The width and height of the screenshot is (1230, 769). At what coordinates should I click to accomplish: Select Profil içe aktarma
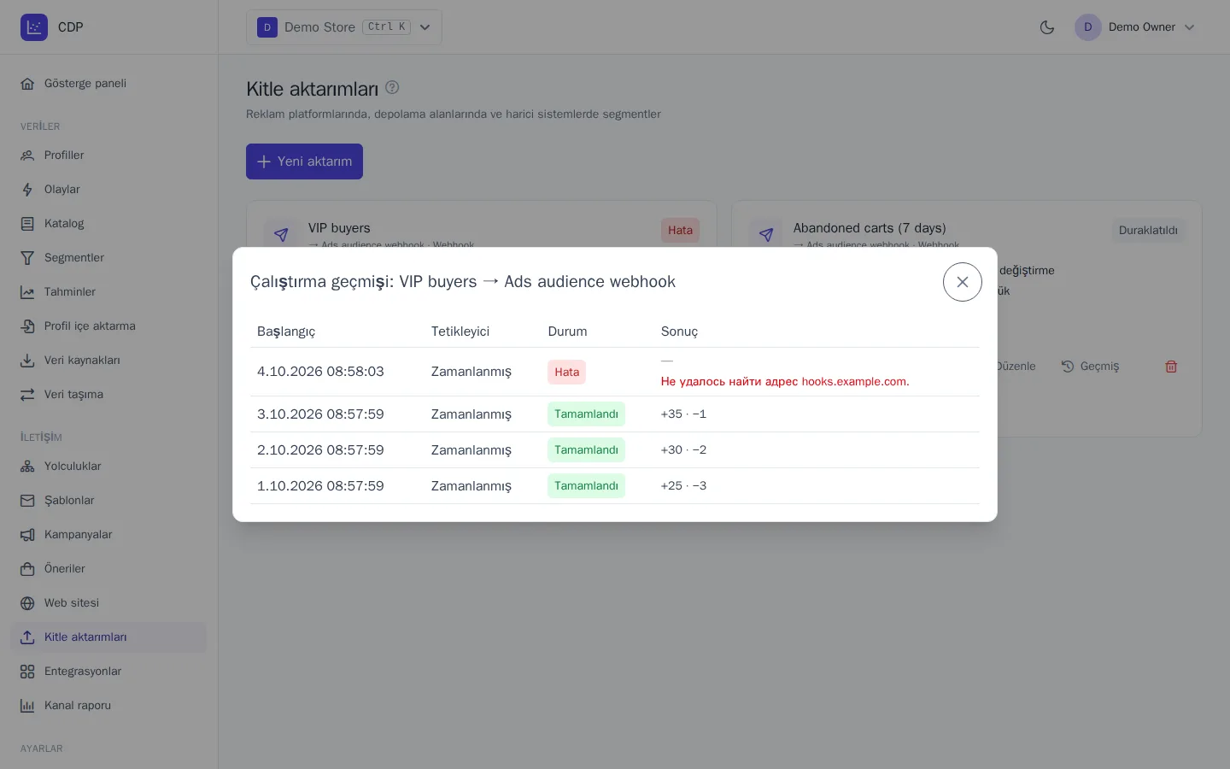(x=108, y=326)
